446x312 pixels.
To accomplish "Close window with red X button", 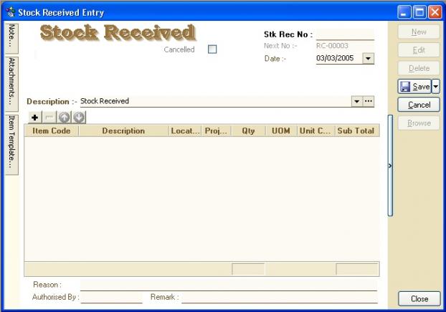I will [435, 12].
